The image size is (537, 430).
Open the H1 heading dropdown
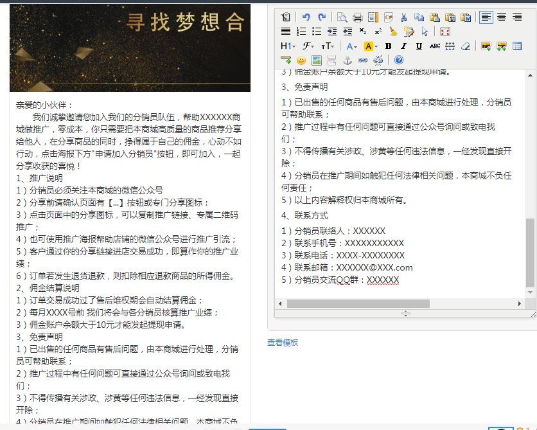point(288,46)
